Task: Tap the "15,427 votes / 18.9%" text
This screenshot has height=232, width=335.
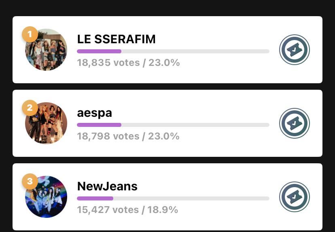Action: coord(127,210)
